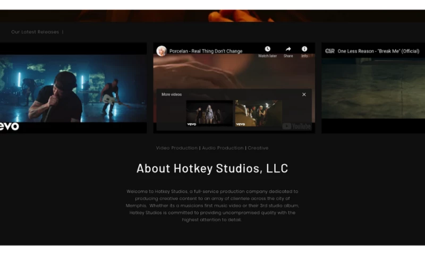Image resolution: width=425 pixels, height=255 pixels.
Task: Play the One Less Reason video
Action: click(x=373, y=88)
